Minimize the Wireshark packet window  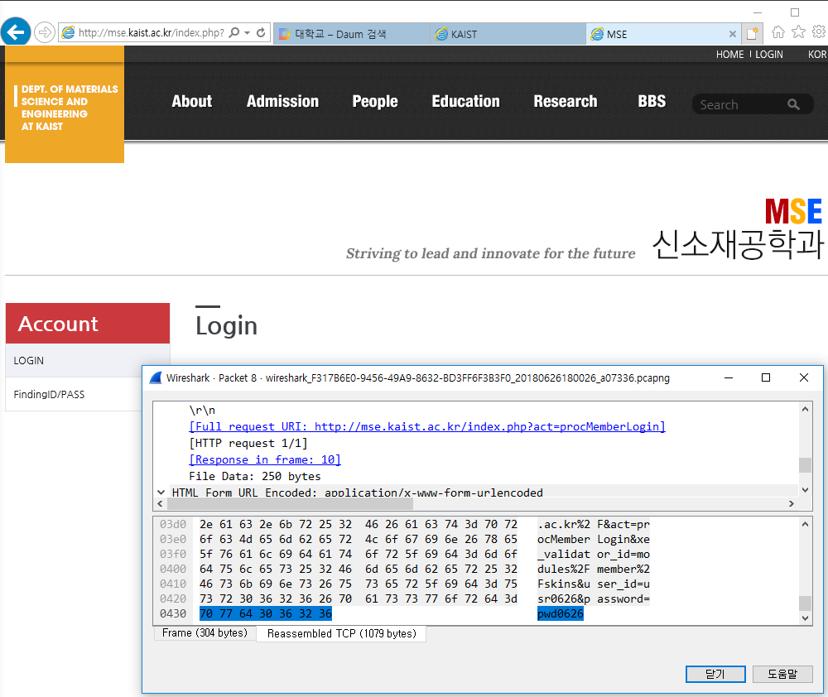[x=728, y=378]
